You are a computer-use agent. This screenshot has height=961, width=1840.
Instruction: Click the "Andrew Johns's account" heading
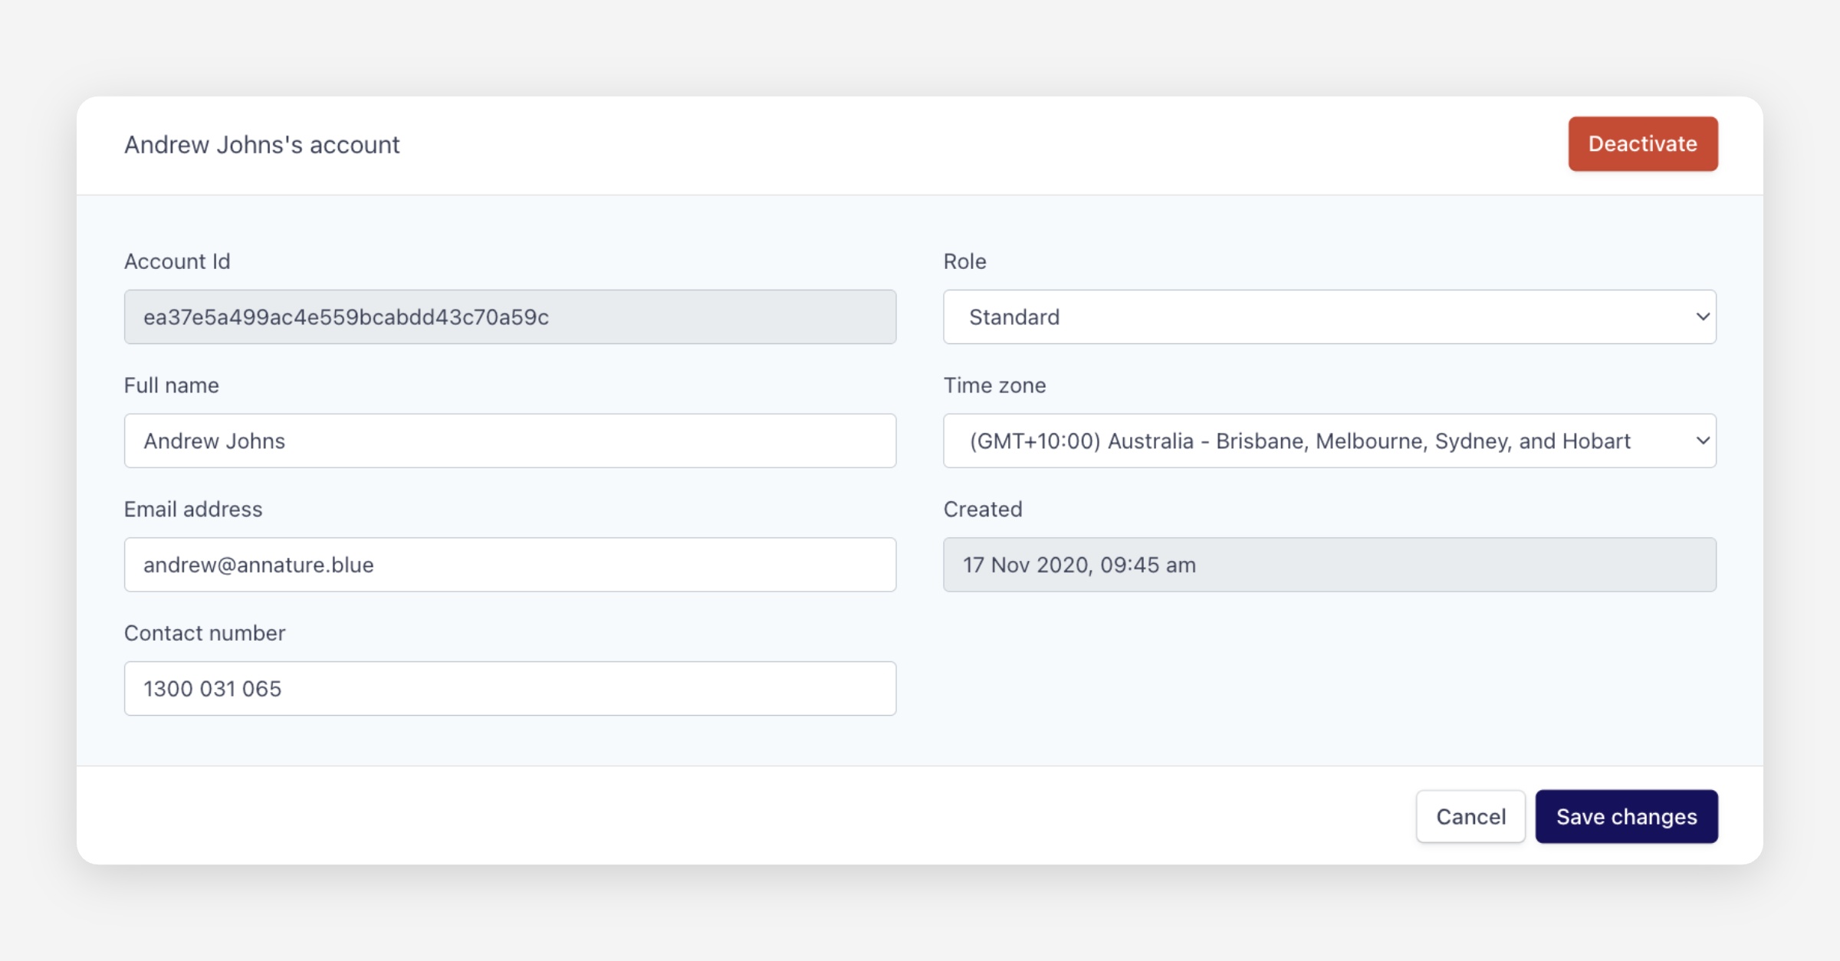262,145
